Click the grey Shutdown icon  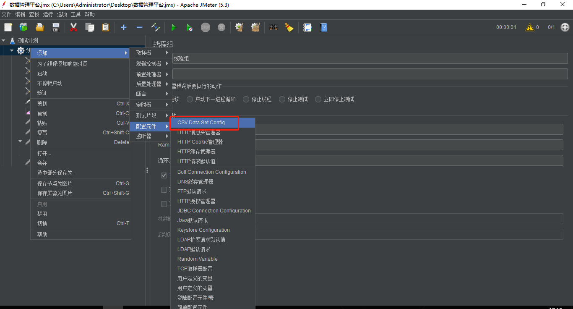pos(221,27)
